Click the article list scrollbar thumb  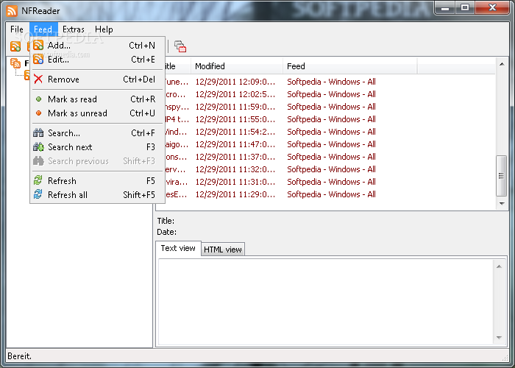click(x=501, y=176)
